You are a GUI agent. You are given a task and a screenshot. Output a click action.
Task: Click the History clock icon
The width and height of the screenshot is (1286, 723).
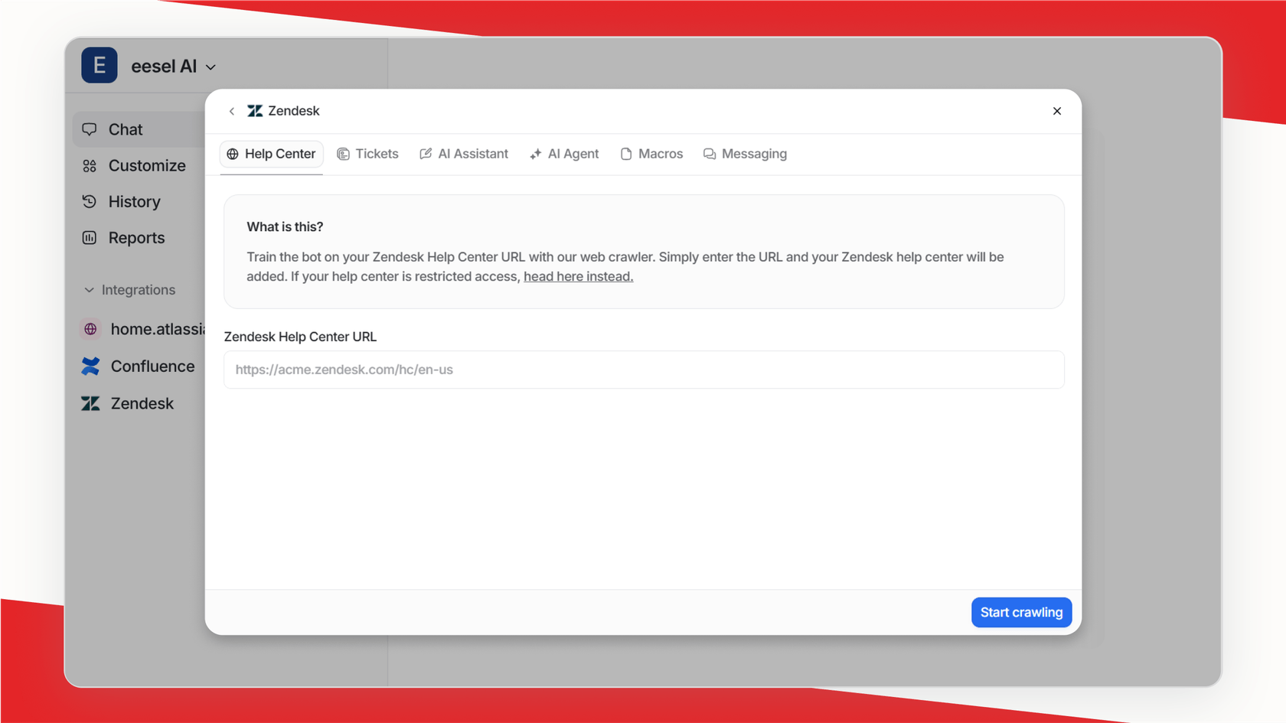(89, 201)
